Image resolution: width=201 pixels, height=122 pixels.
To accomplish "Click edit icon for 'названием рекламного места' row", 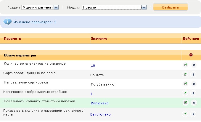I will pos(186,114).
